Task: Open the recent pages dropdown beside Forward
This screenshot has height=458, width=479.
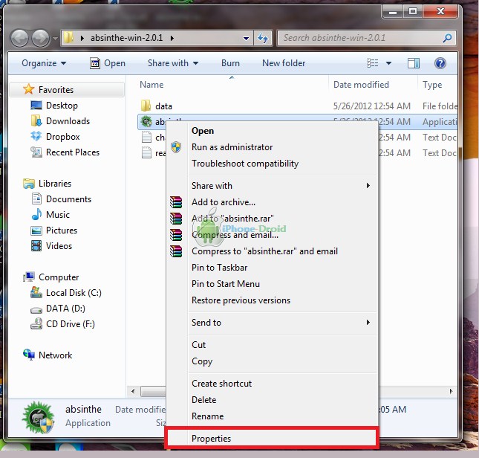Action: click(55, 39)
